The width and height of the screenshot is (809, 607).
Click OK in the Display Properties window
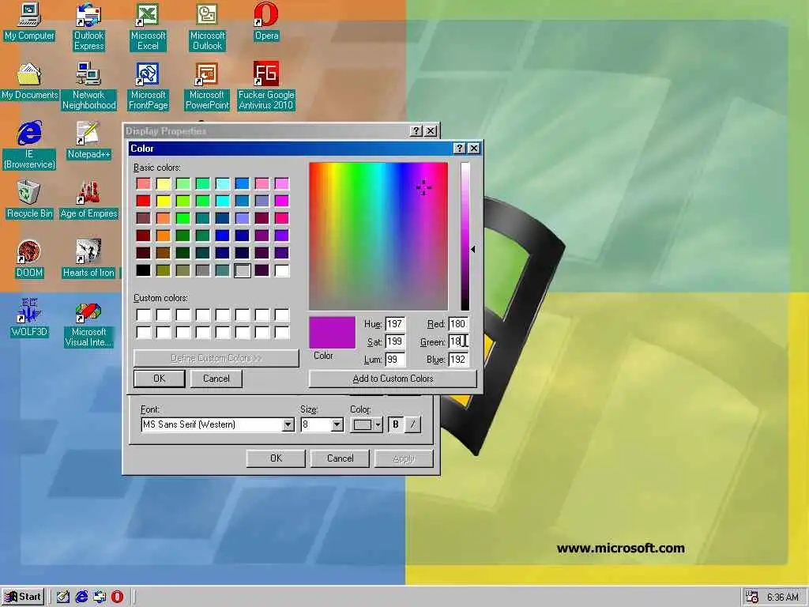tap(276, 458)
